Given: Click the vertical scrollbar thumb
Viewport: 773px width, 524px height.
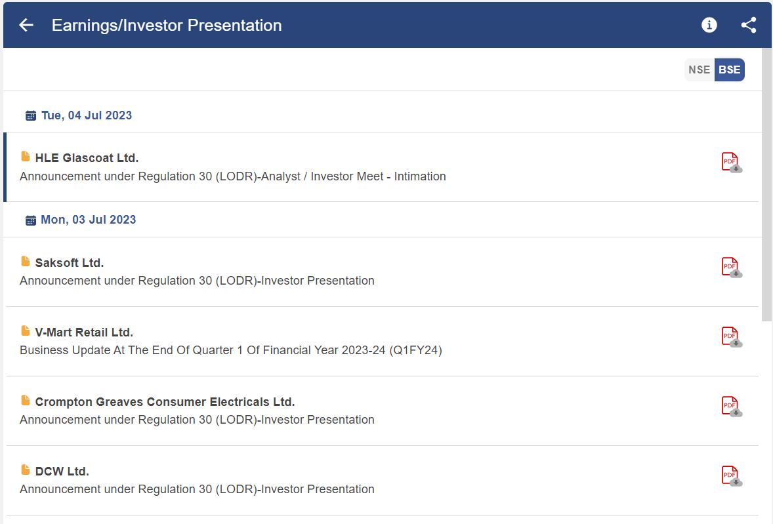Looking at the screenshot, I should [x=766, y=184].
